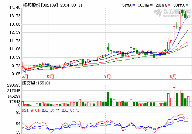The height and width of the screenshot is (134, 192).
Task: Click the 20PMA legend label
Action: 161,5
